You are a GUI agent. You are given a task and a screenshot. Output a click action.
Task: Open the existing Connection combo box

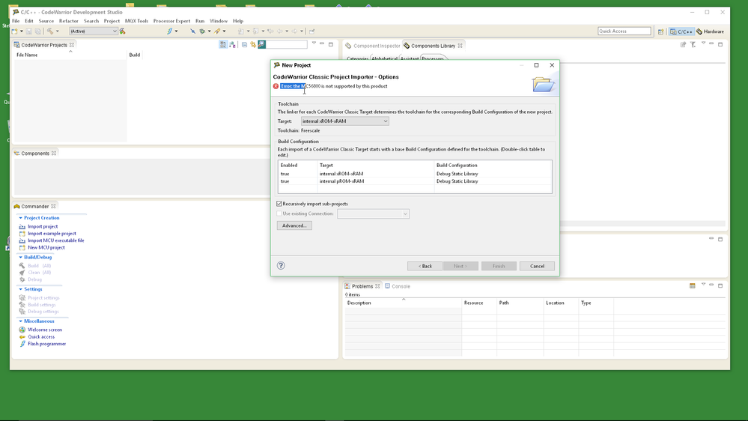(x=373, y=213)
